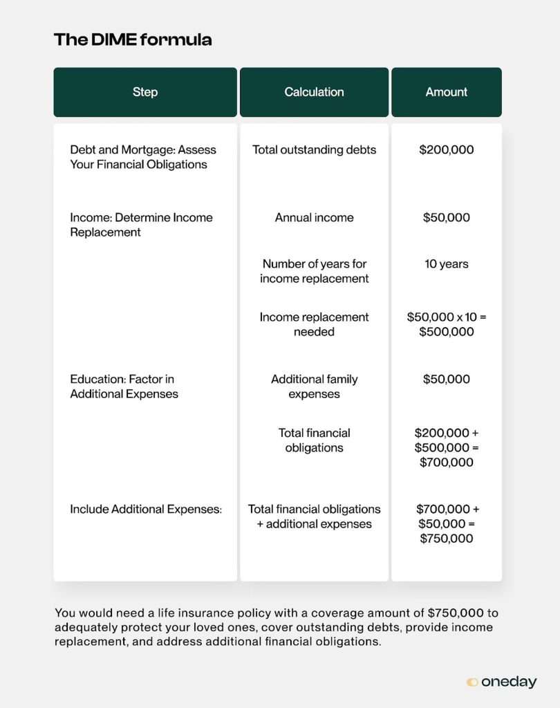Click Education: Factor in Additional Expenses
560x708 pixels.
(124, 386)
